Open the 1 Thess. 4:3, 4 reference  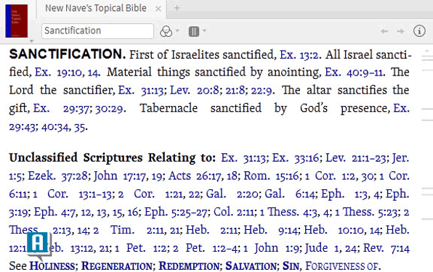(295, 213)
